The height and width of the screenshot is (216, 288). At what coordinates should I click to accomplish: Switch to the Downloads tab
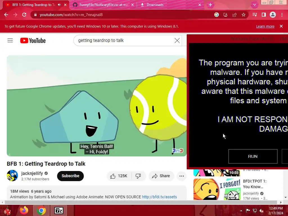point(170,5)
